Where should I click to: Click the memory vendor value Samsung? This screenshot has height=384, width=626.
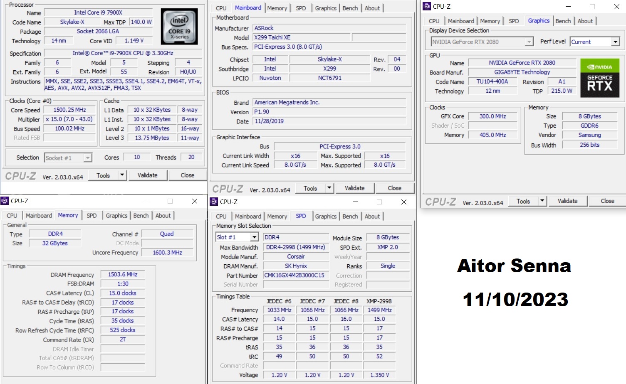point(590,135)
